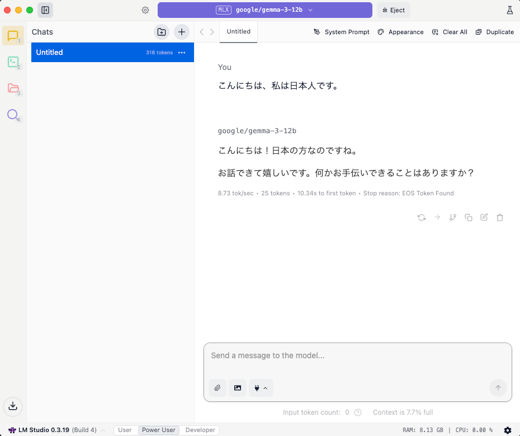The width and height of the screenshot is (520, 436).
Task: Clear All messages in the chat
Action: 450,32
